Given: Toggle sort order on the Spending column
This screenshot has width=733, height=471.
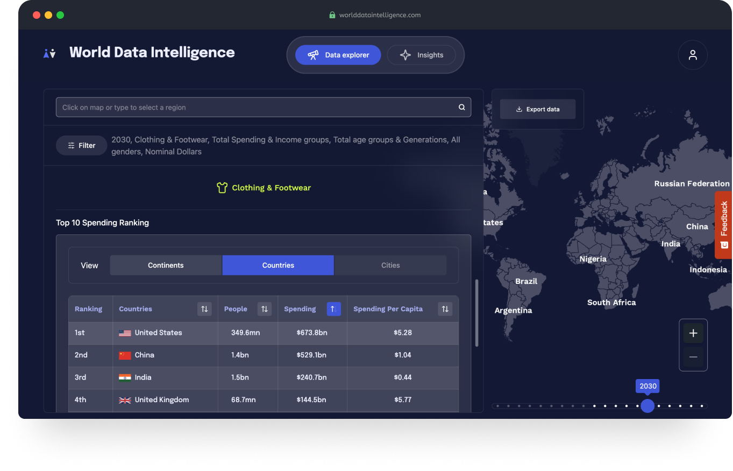Looking at the screenshot, I should point(333,309).
